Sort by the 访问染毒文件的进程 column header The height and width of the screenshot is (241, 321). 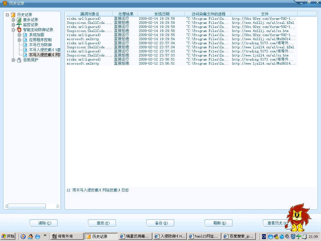pos(208,14)
